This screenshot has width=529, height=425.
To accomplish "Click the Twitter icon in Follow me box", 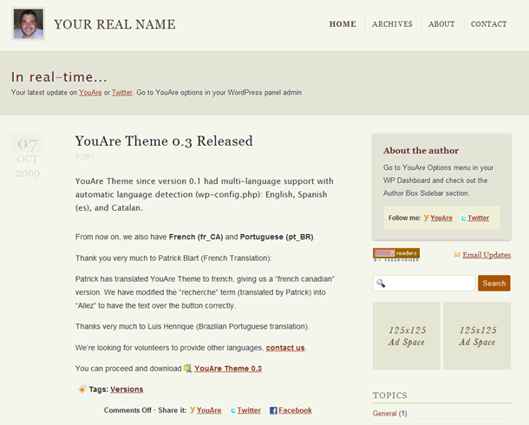I will [x=464, y=219].
